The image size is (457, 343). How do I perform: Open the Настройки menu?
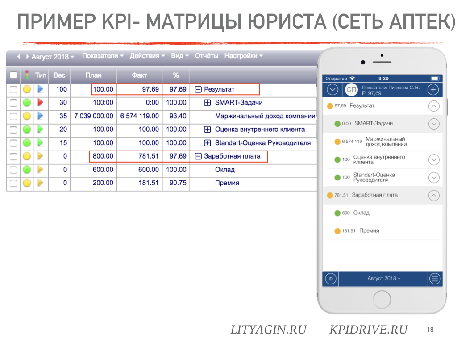pyautogui.click(x=244, y=56)
